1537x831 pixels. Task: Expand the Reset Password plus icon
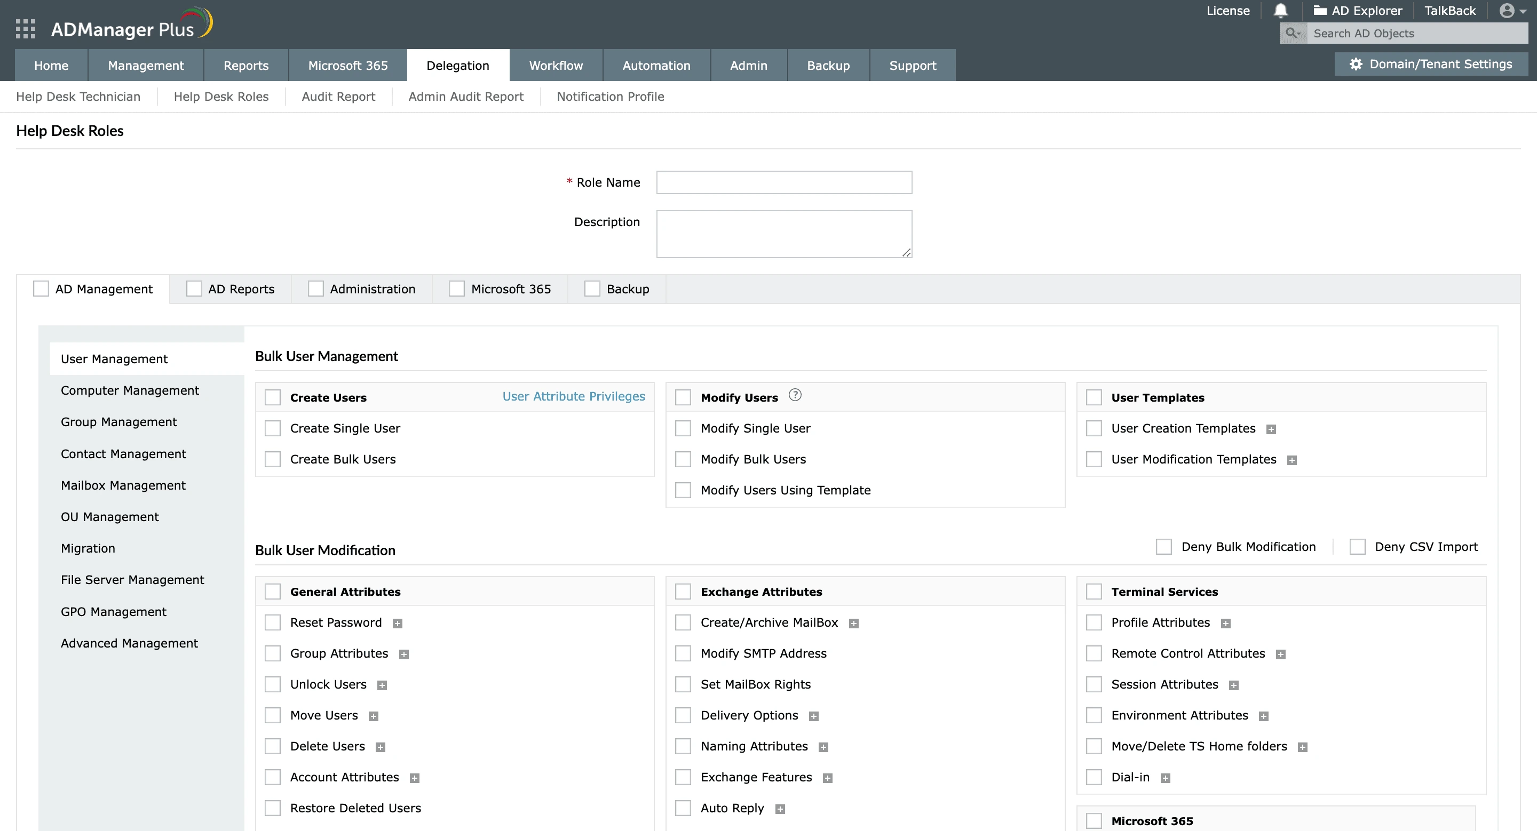(x=398, y=624)
